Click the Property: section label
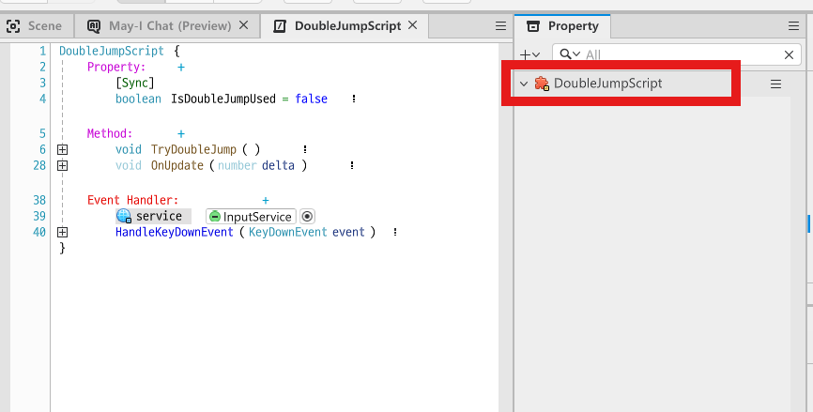813x412 pixels. pyautogui.click(x=116, y=67)
